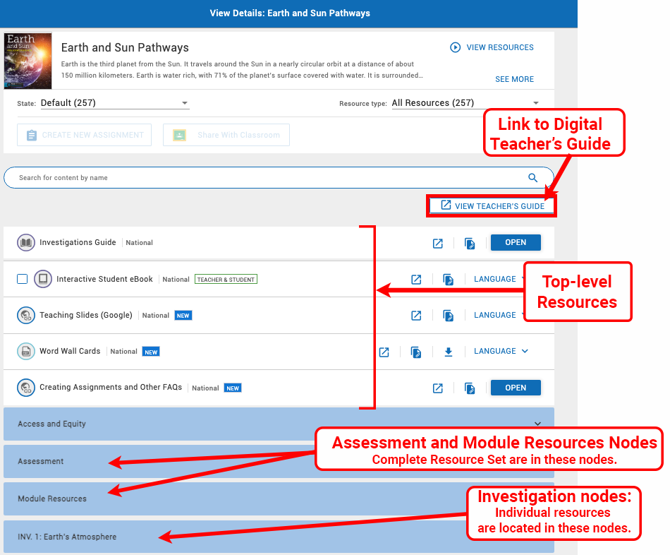This screenshot has width=670, height=555.
Task: Click assign icon for Creating Assignments FAQs
Action: pyautogui.click(x=470, y=388)
